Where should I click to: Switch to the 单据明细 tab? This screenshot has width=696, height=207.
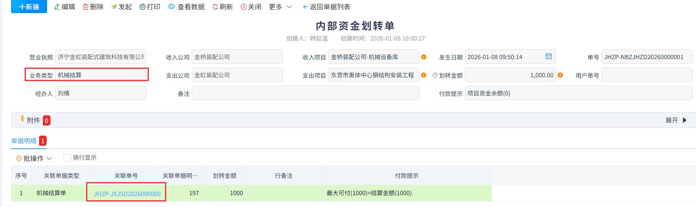24,141
